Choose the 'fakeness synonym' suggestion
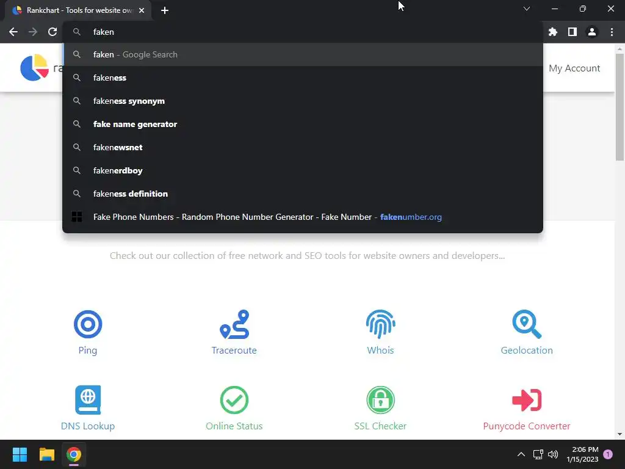The height and width of the screenshot is (469, 625). (303, 101)
